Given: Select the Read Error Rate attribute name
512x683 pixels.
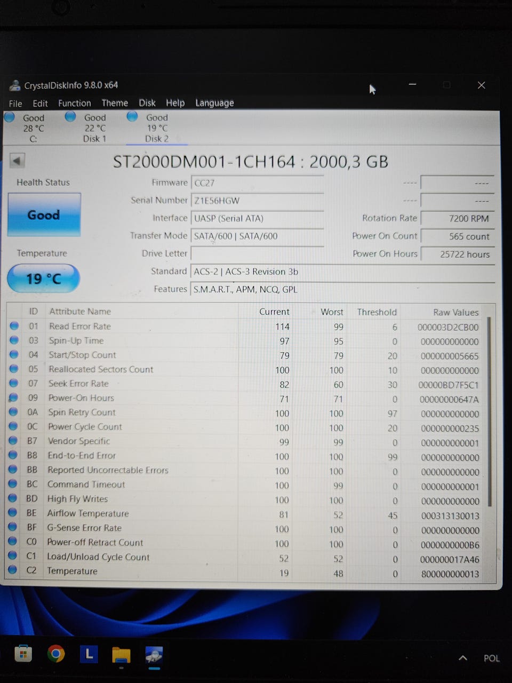Looking at the screenshot, I should click(80, 326).
